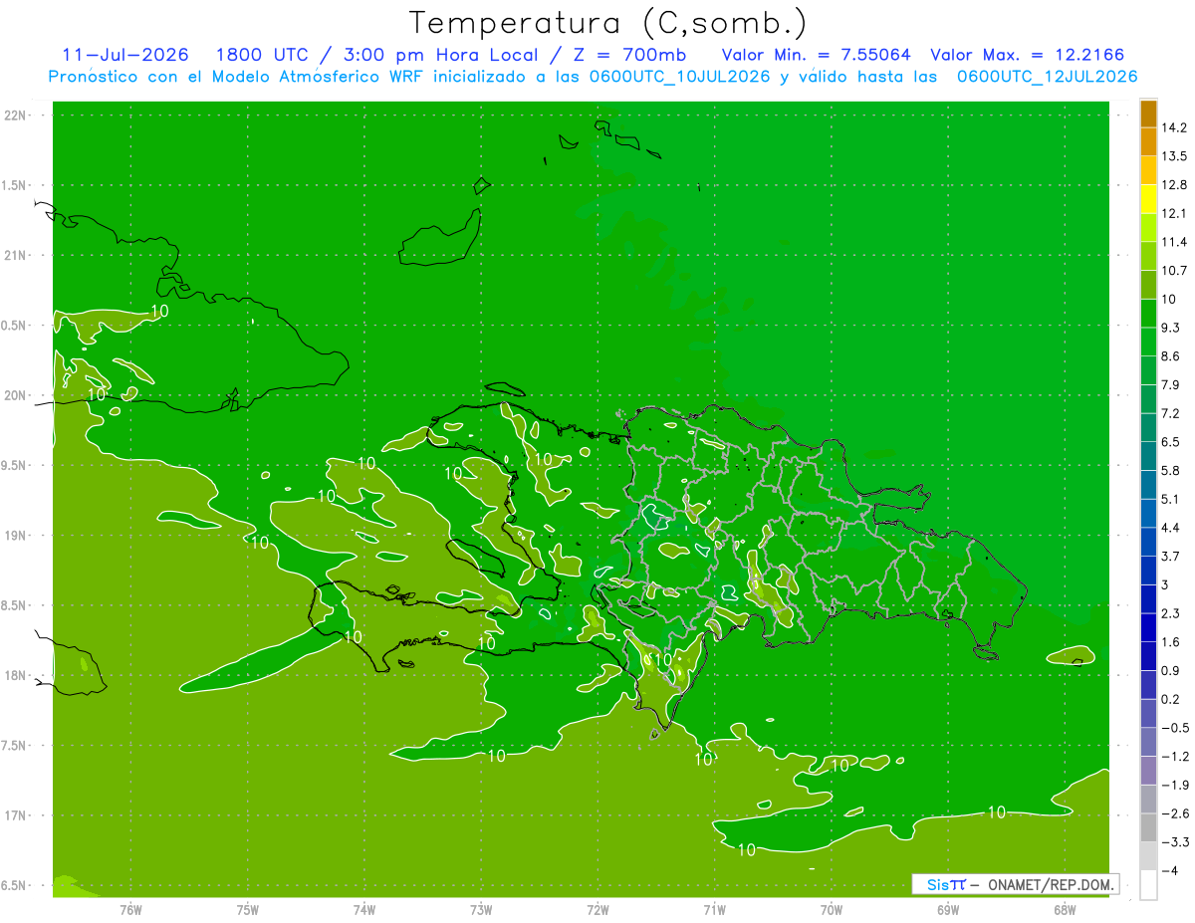Click the "-0.5" value on the color scale
This screenshot has width=1195, height=923.
(1174, 728)
